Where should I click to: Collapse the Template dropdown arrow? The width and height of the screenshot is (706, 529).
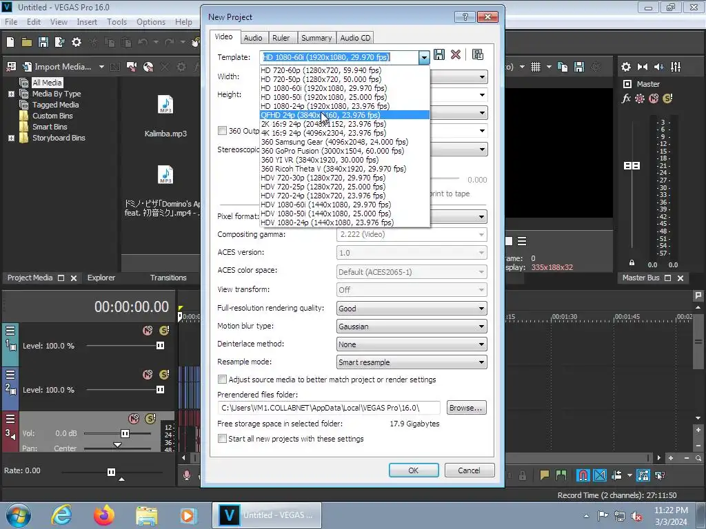[424, 58]
